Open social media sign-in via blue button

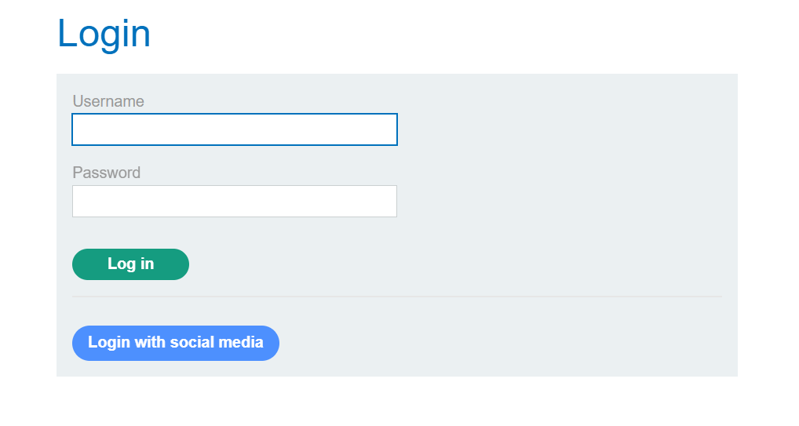pos(175,343)
